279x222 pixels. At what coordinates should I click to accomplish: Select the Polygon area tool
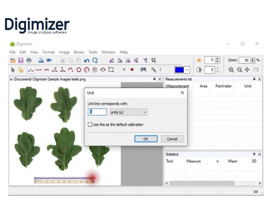(x=79, y=70)
